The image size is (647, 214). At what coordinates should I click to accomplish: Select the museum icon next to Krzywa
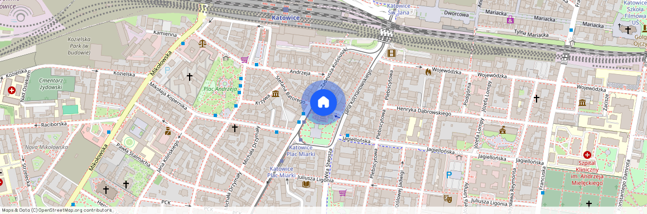tap(275, 94)
